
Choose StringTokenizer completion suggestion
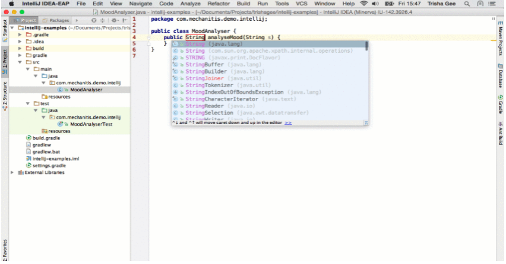(x=269, y=85)
